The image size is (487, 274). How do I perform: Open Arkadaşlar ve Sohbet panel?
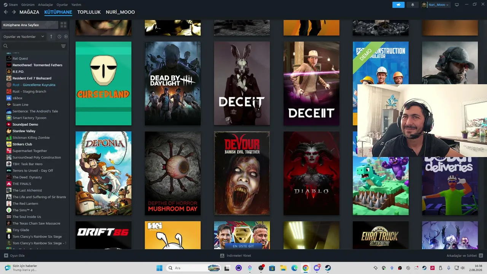click(465, 256)
